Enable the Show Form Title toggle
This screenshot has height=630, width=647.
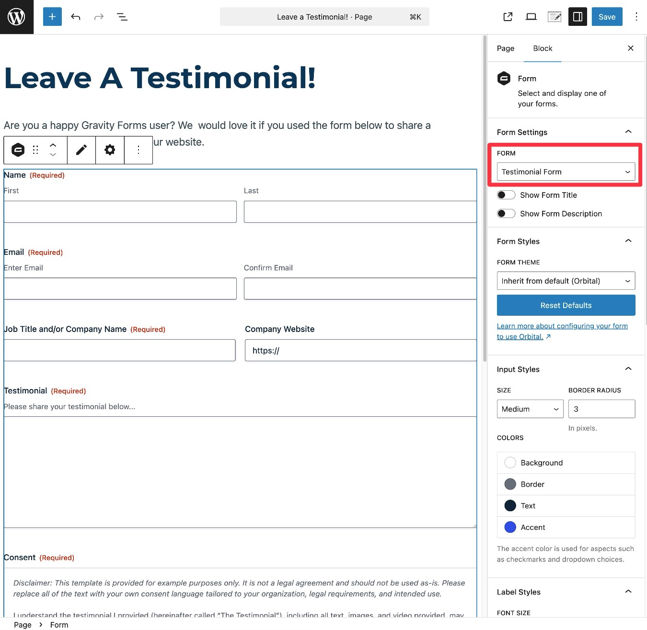(506, 195)
